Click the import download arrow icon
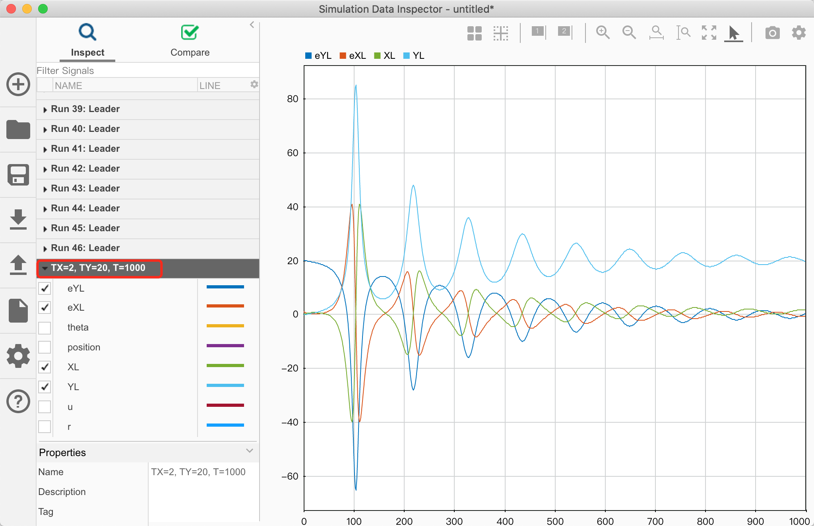 [18, 219]
